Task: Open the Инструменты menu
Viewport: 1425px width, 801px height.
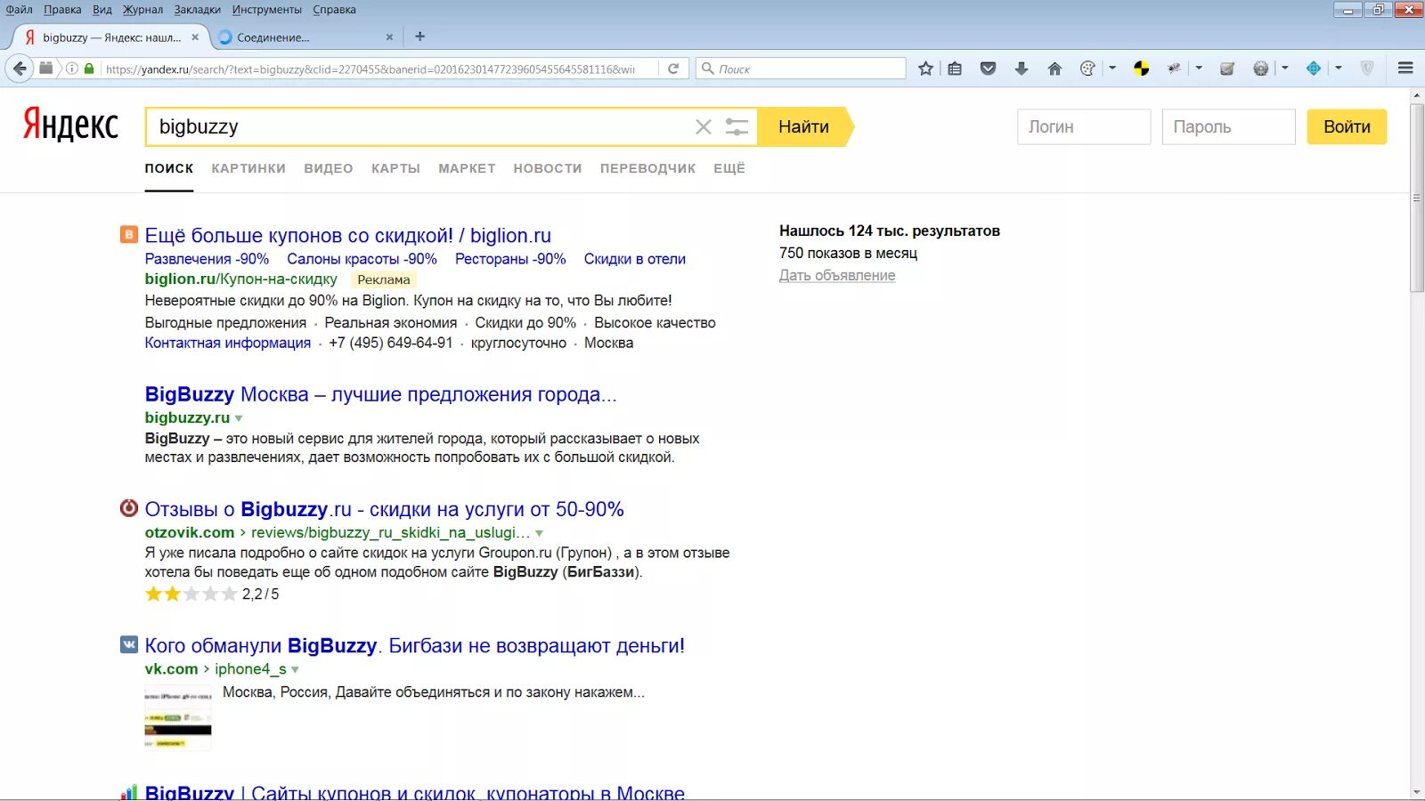Action: pyautogui.click(x=267, y=10)
